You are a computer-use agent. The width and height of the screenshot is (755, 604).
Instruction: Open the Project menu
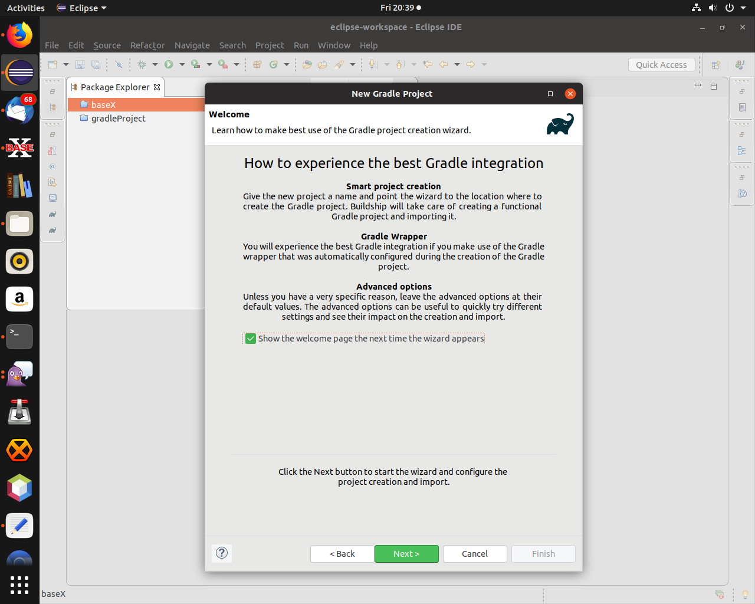click(x=270, y=45)
